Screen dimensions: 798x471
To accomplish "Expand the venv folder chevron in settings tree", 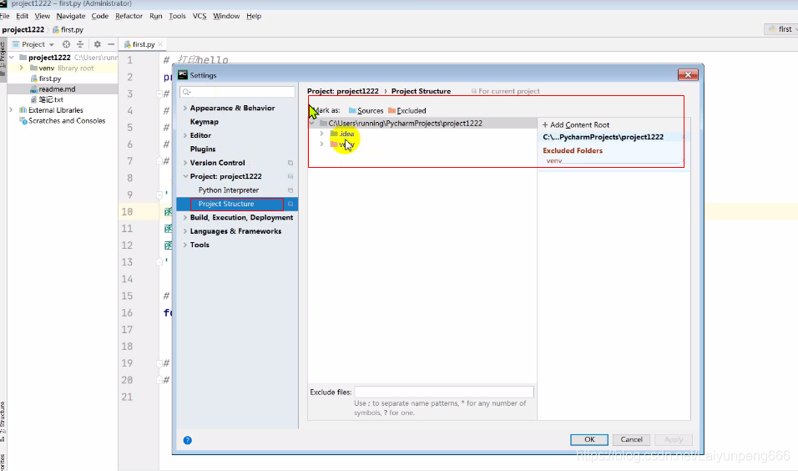I will tap(321, 144).
